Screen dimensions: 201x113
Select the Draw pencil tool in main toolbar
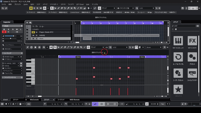point(59,8)
